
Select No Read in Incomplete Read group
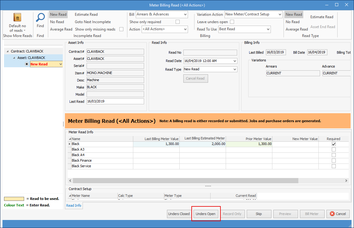pyautogui.click(x=57, y=22)
